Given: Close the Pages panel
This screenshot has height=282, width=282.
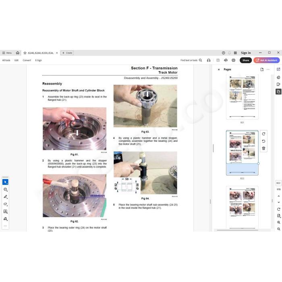Looking at the screenshot, I should (219, 69).
